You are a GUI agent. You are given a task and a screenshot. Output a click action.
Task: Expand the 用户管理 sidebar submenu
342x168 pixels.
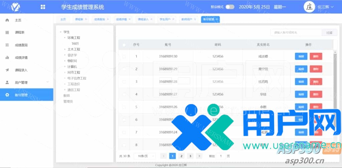point(47,82)
